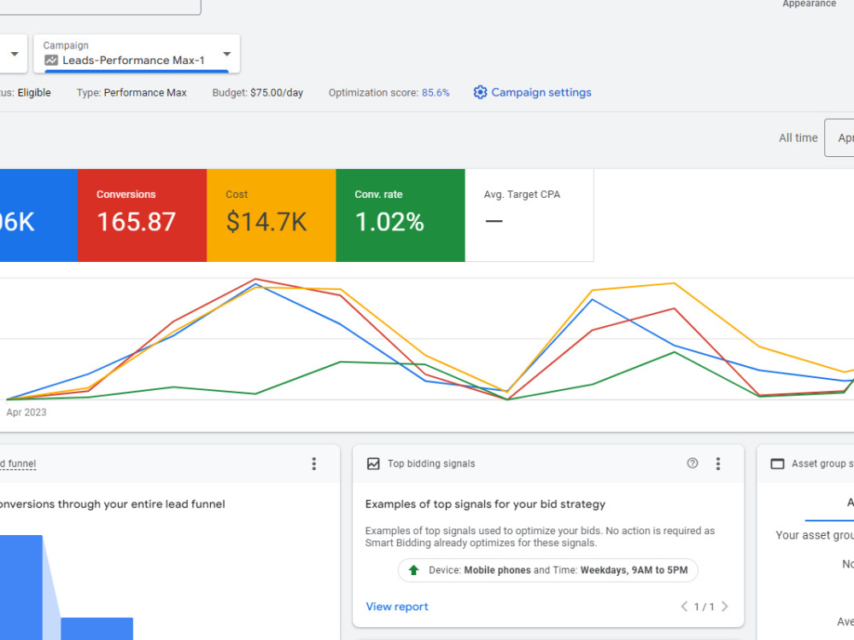Click the Budget: $75.00/day text
This screenshot has width=854, height=640.
(x=258, y=93)
